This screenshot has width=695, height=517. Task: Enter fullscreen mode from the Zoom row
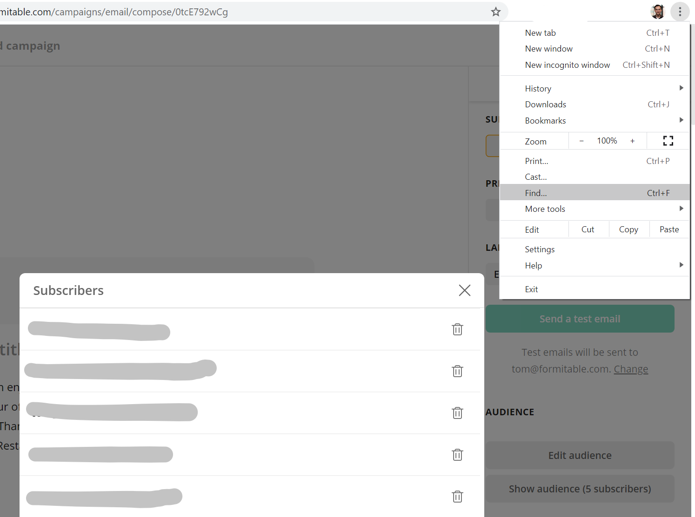668,141
